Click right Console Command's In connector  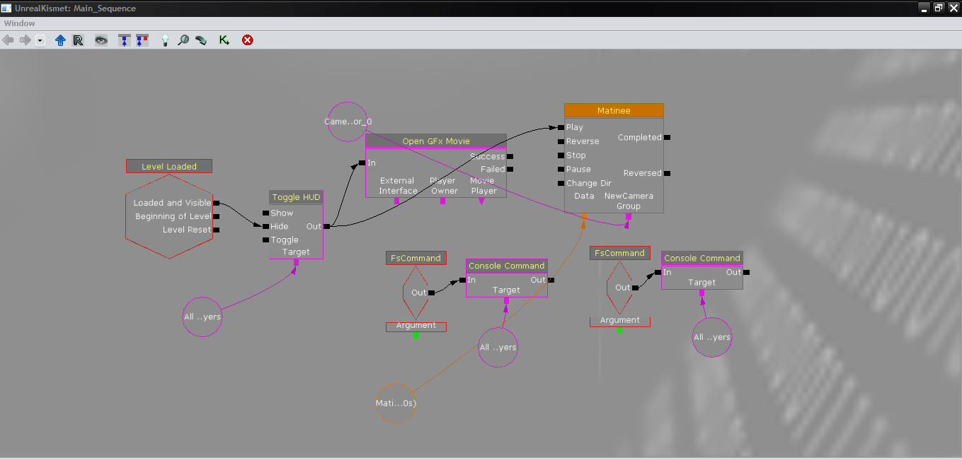[x=658, y=272]
